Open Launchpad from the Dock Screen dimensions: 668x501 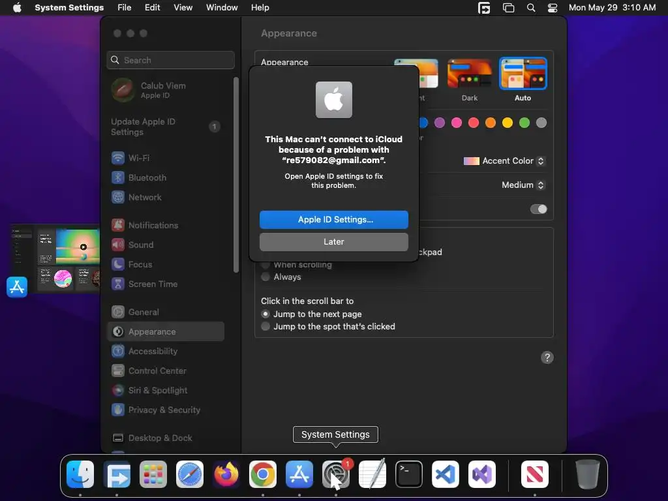[x=153, y=474]
